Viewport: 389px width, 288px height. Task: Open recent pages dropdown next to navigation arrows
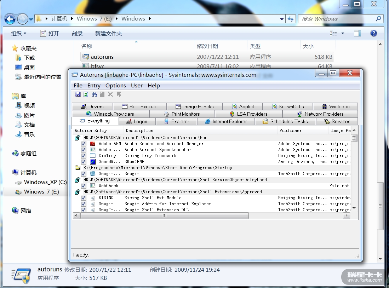[31, 19]
